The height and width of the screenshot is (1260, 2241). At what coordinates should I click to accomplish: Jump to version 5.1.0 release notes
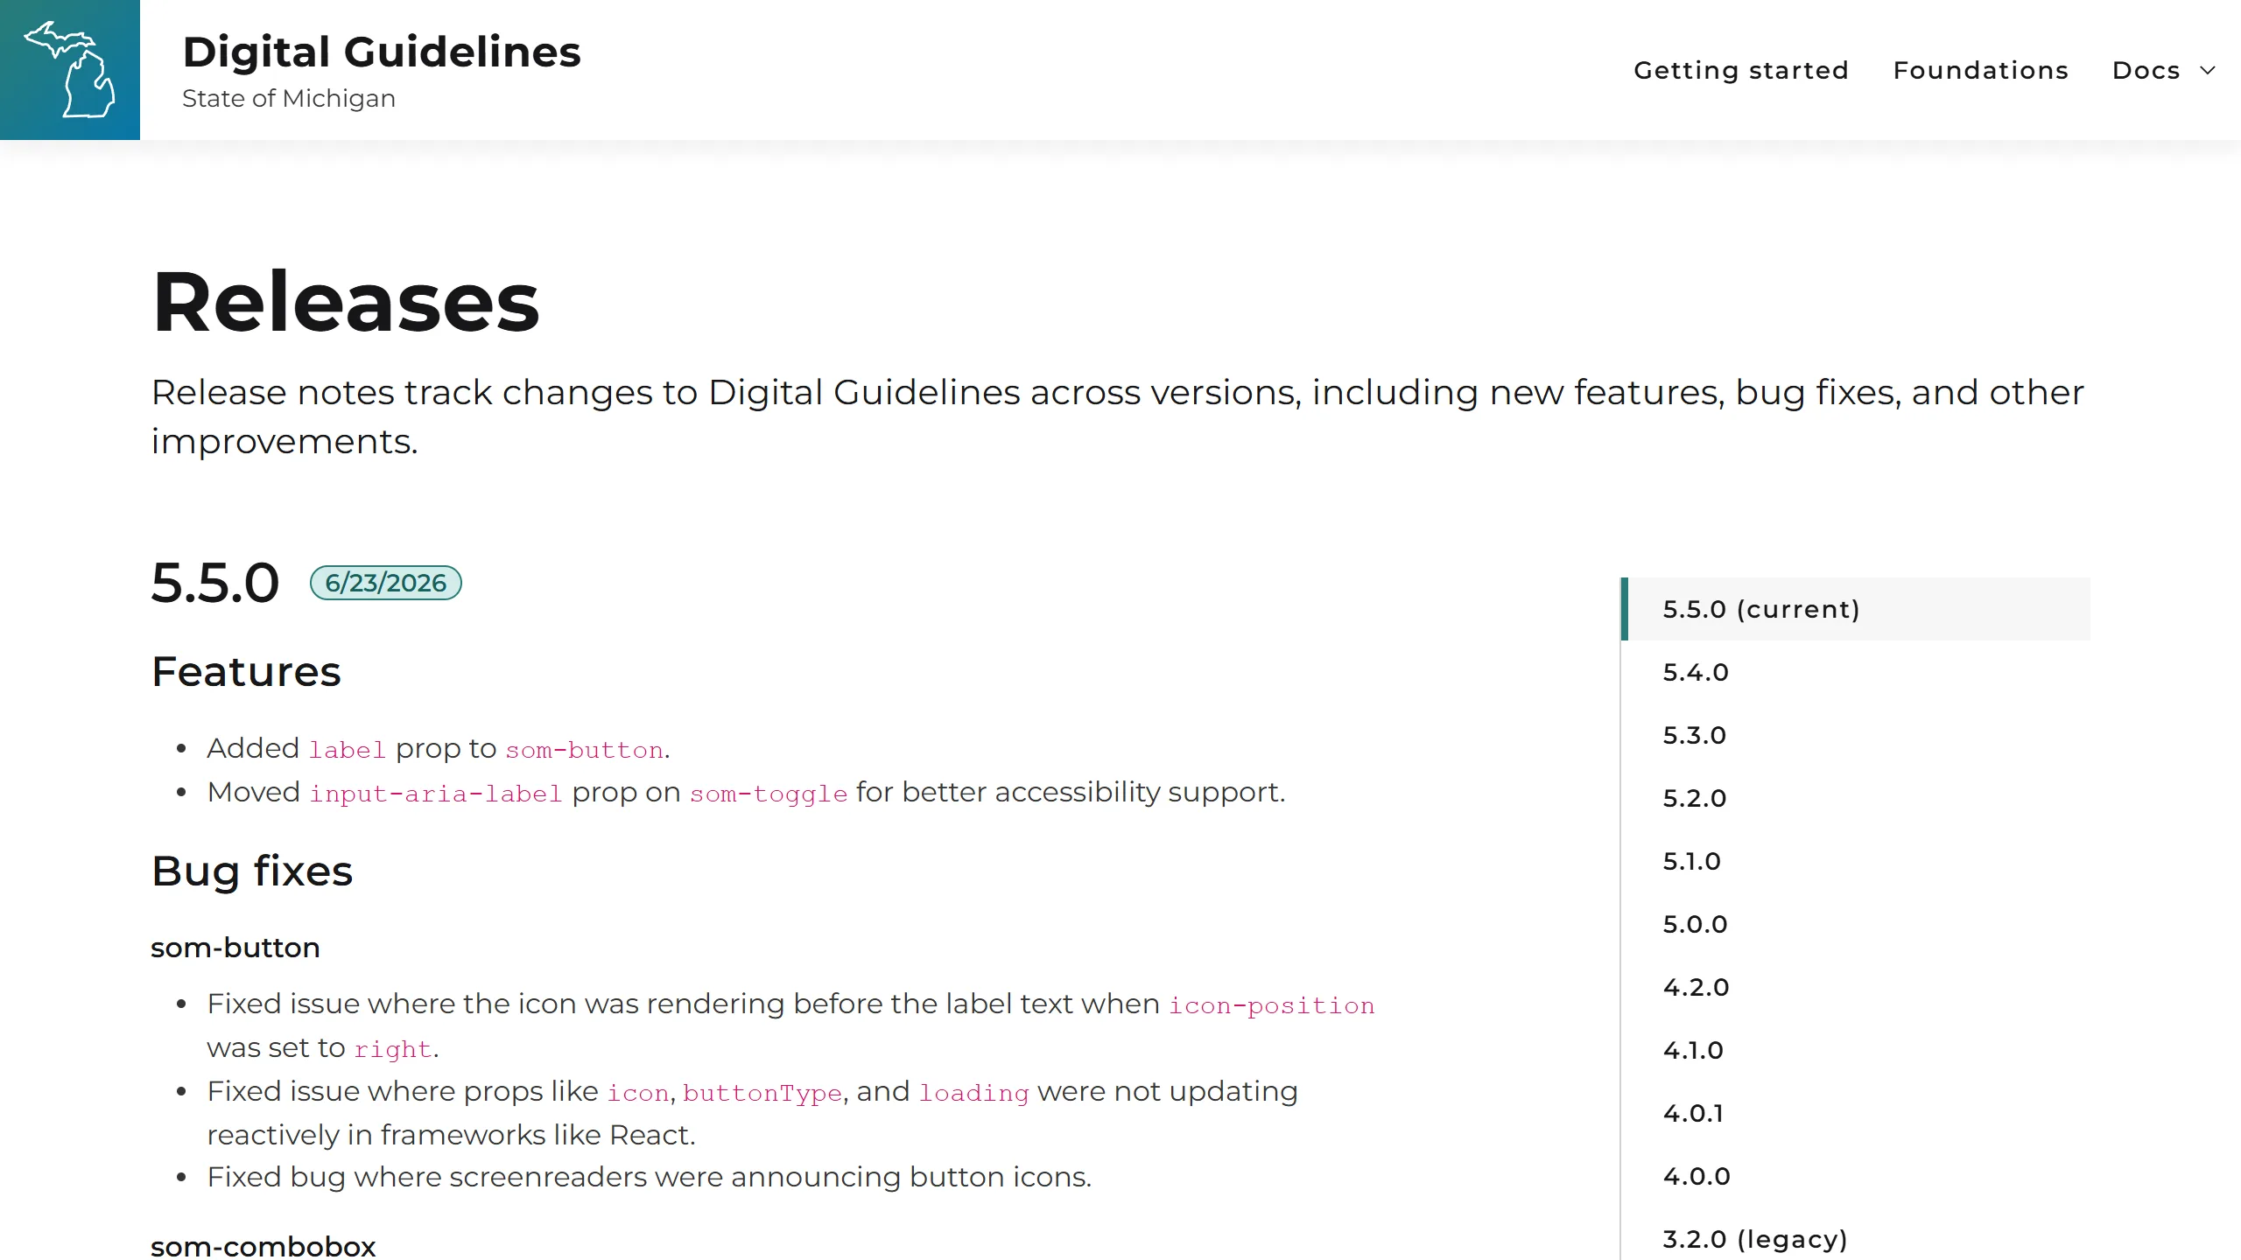pos(1856,861)
